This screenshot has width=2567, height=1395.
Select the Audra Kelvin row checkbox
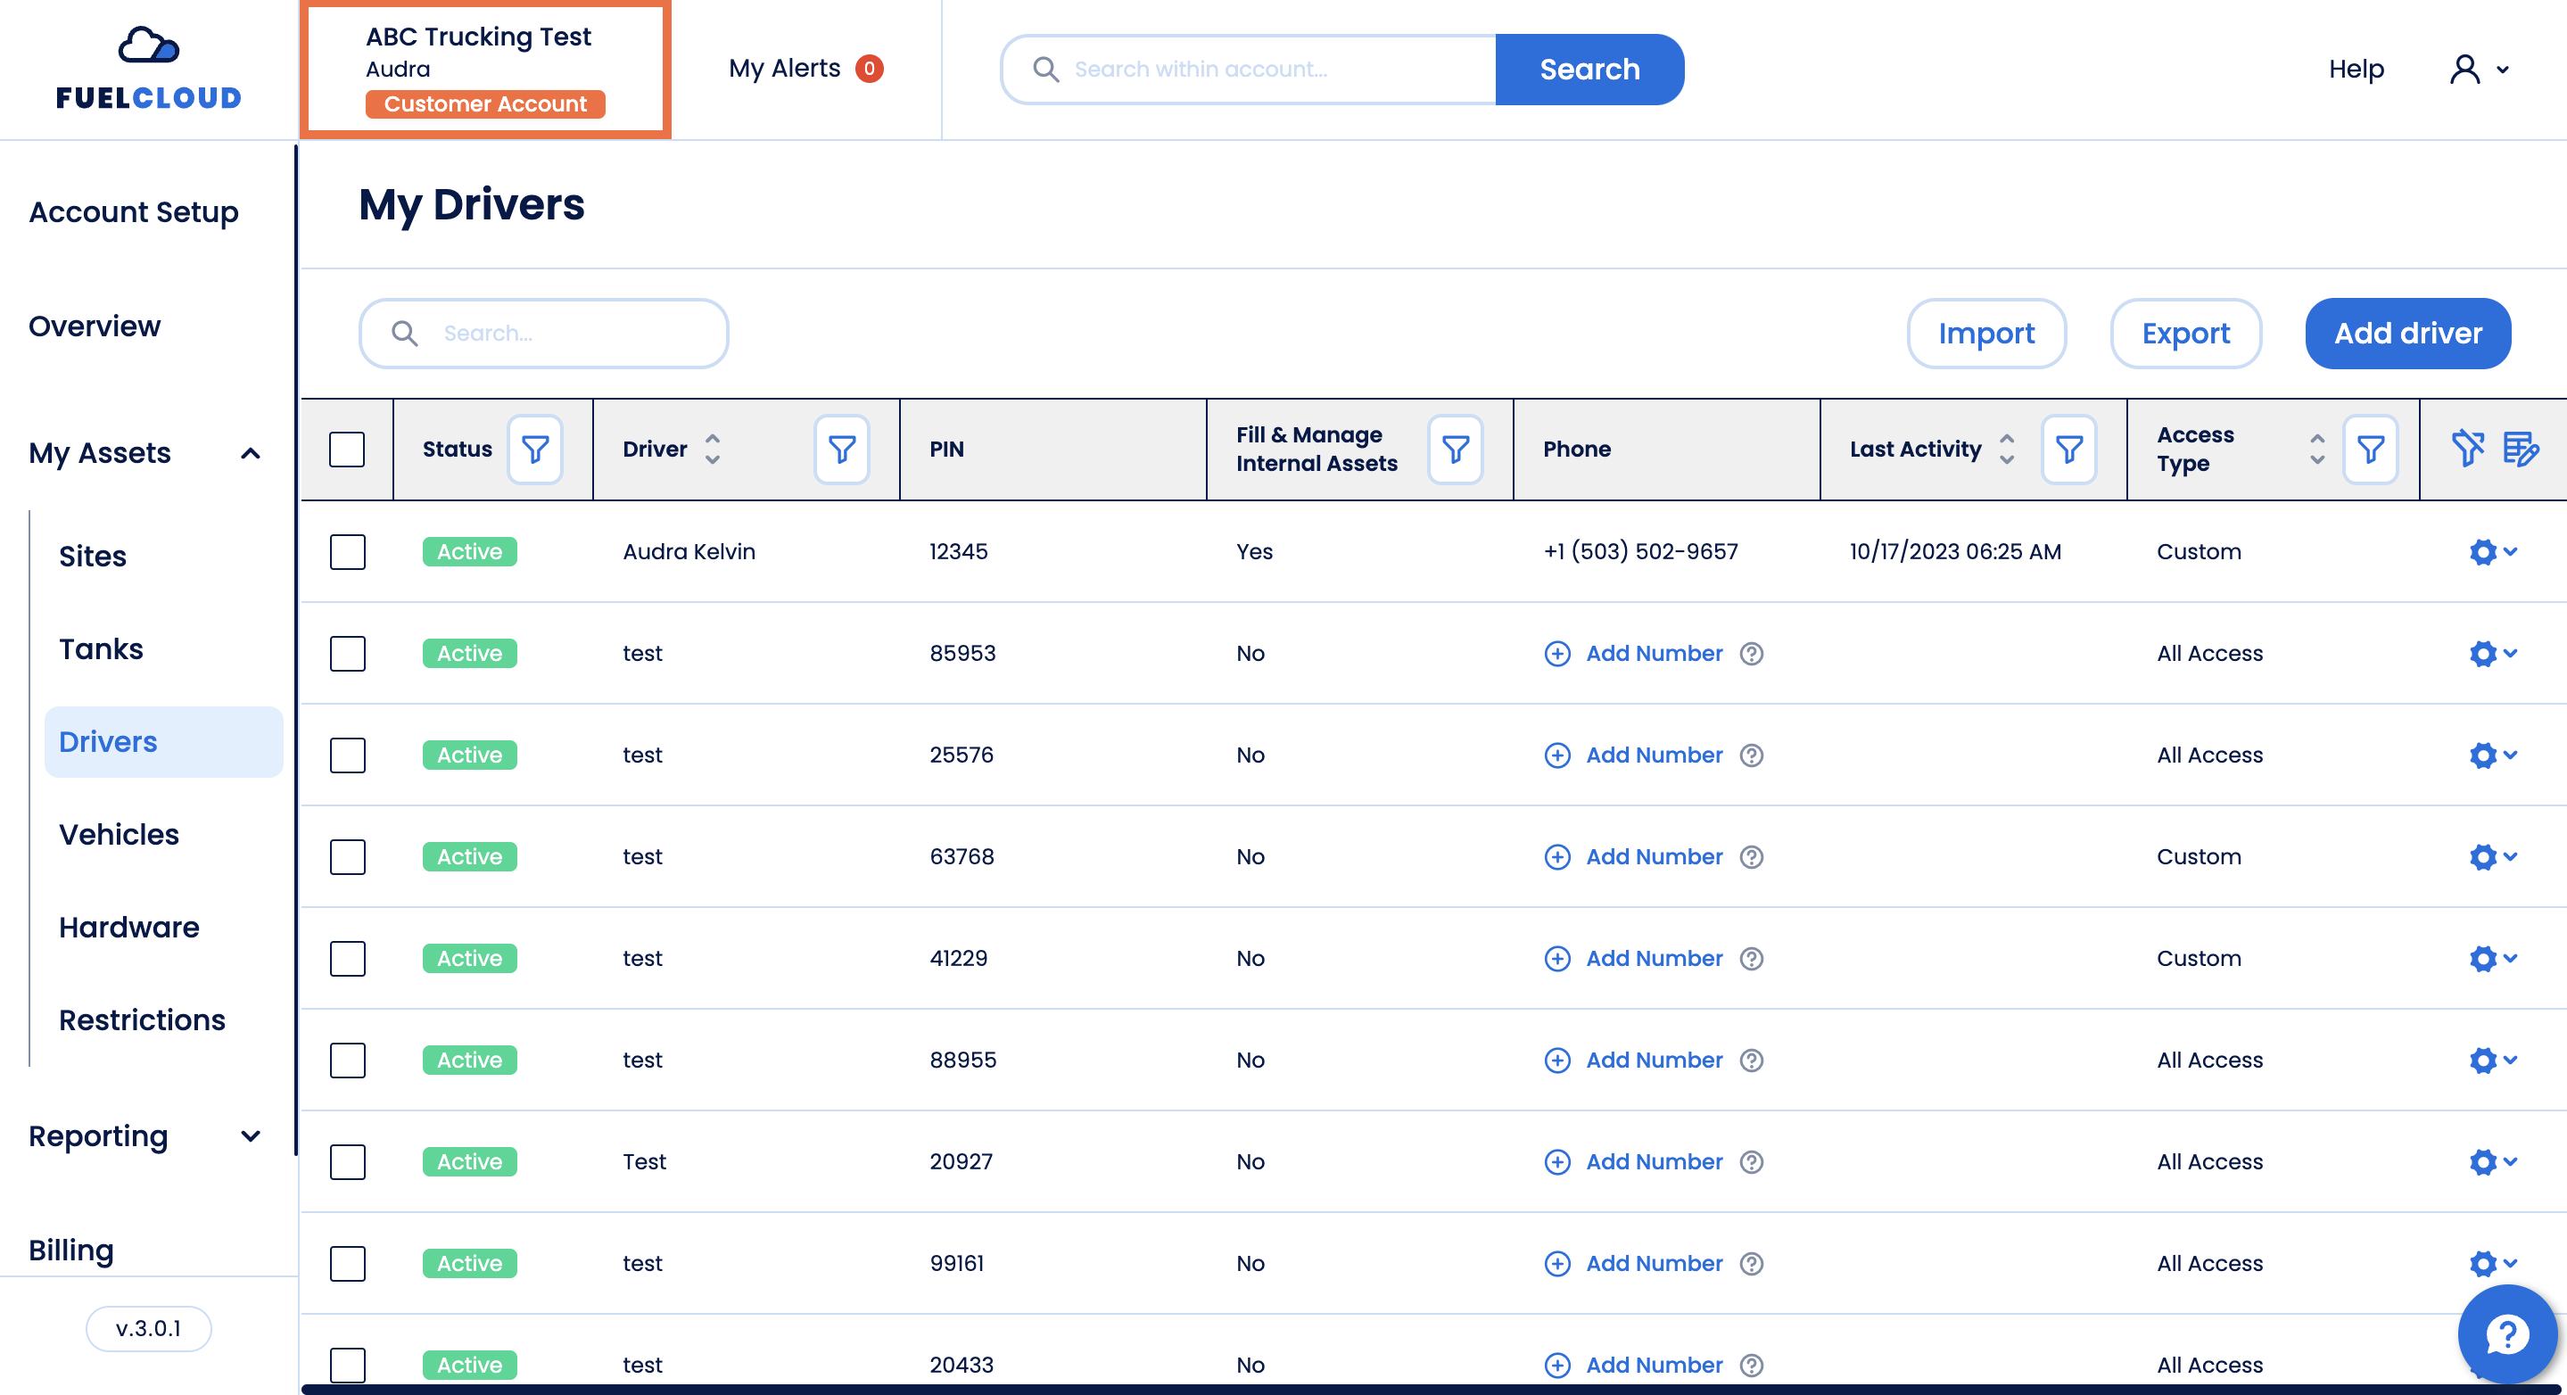point(347,552)
